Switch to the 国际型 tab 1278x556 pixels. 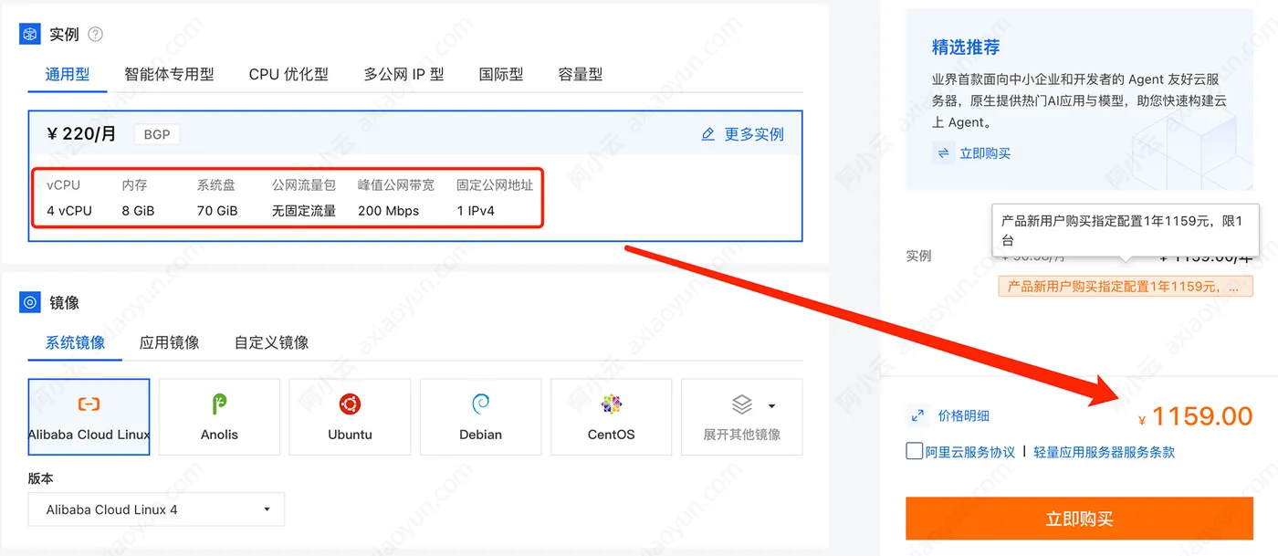[501, 75]
